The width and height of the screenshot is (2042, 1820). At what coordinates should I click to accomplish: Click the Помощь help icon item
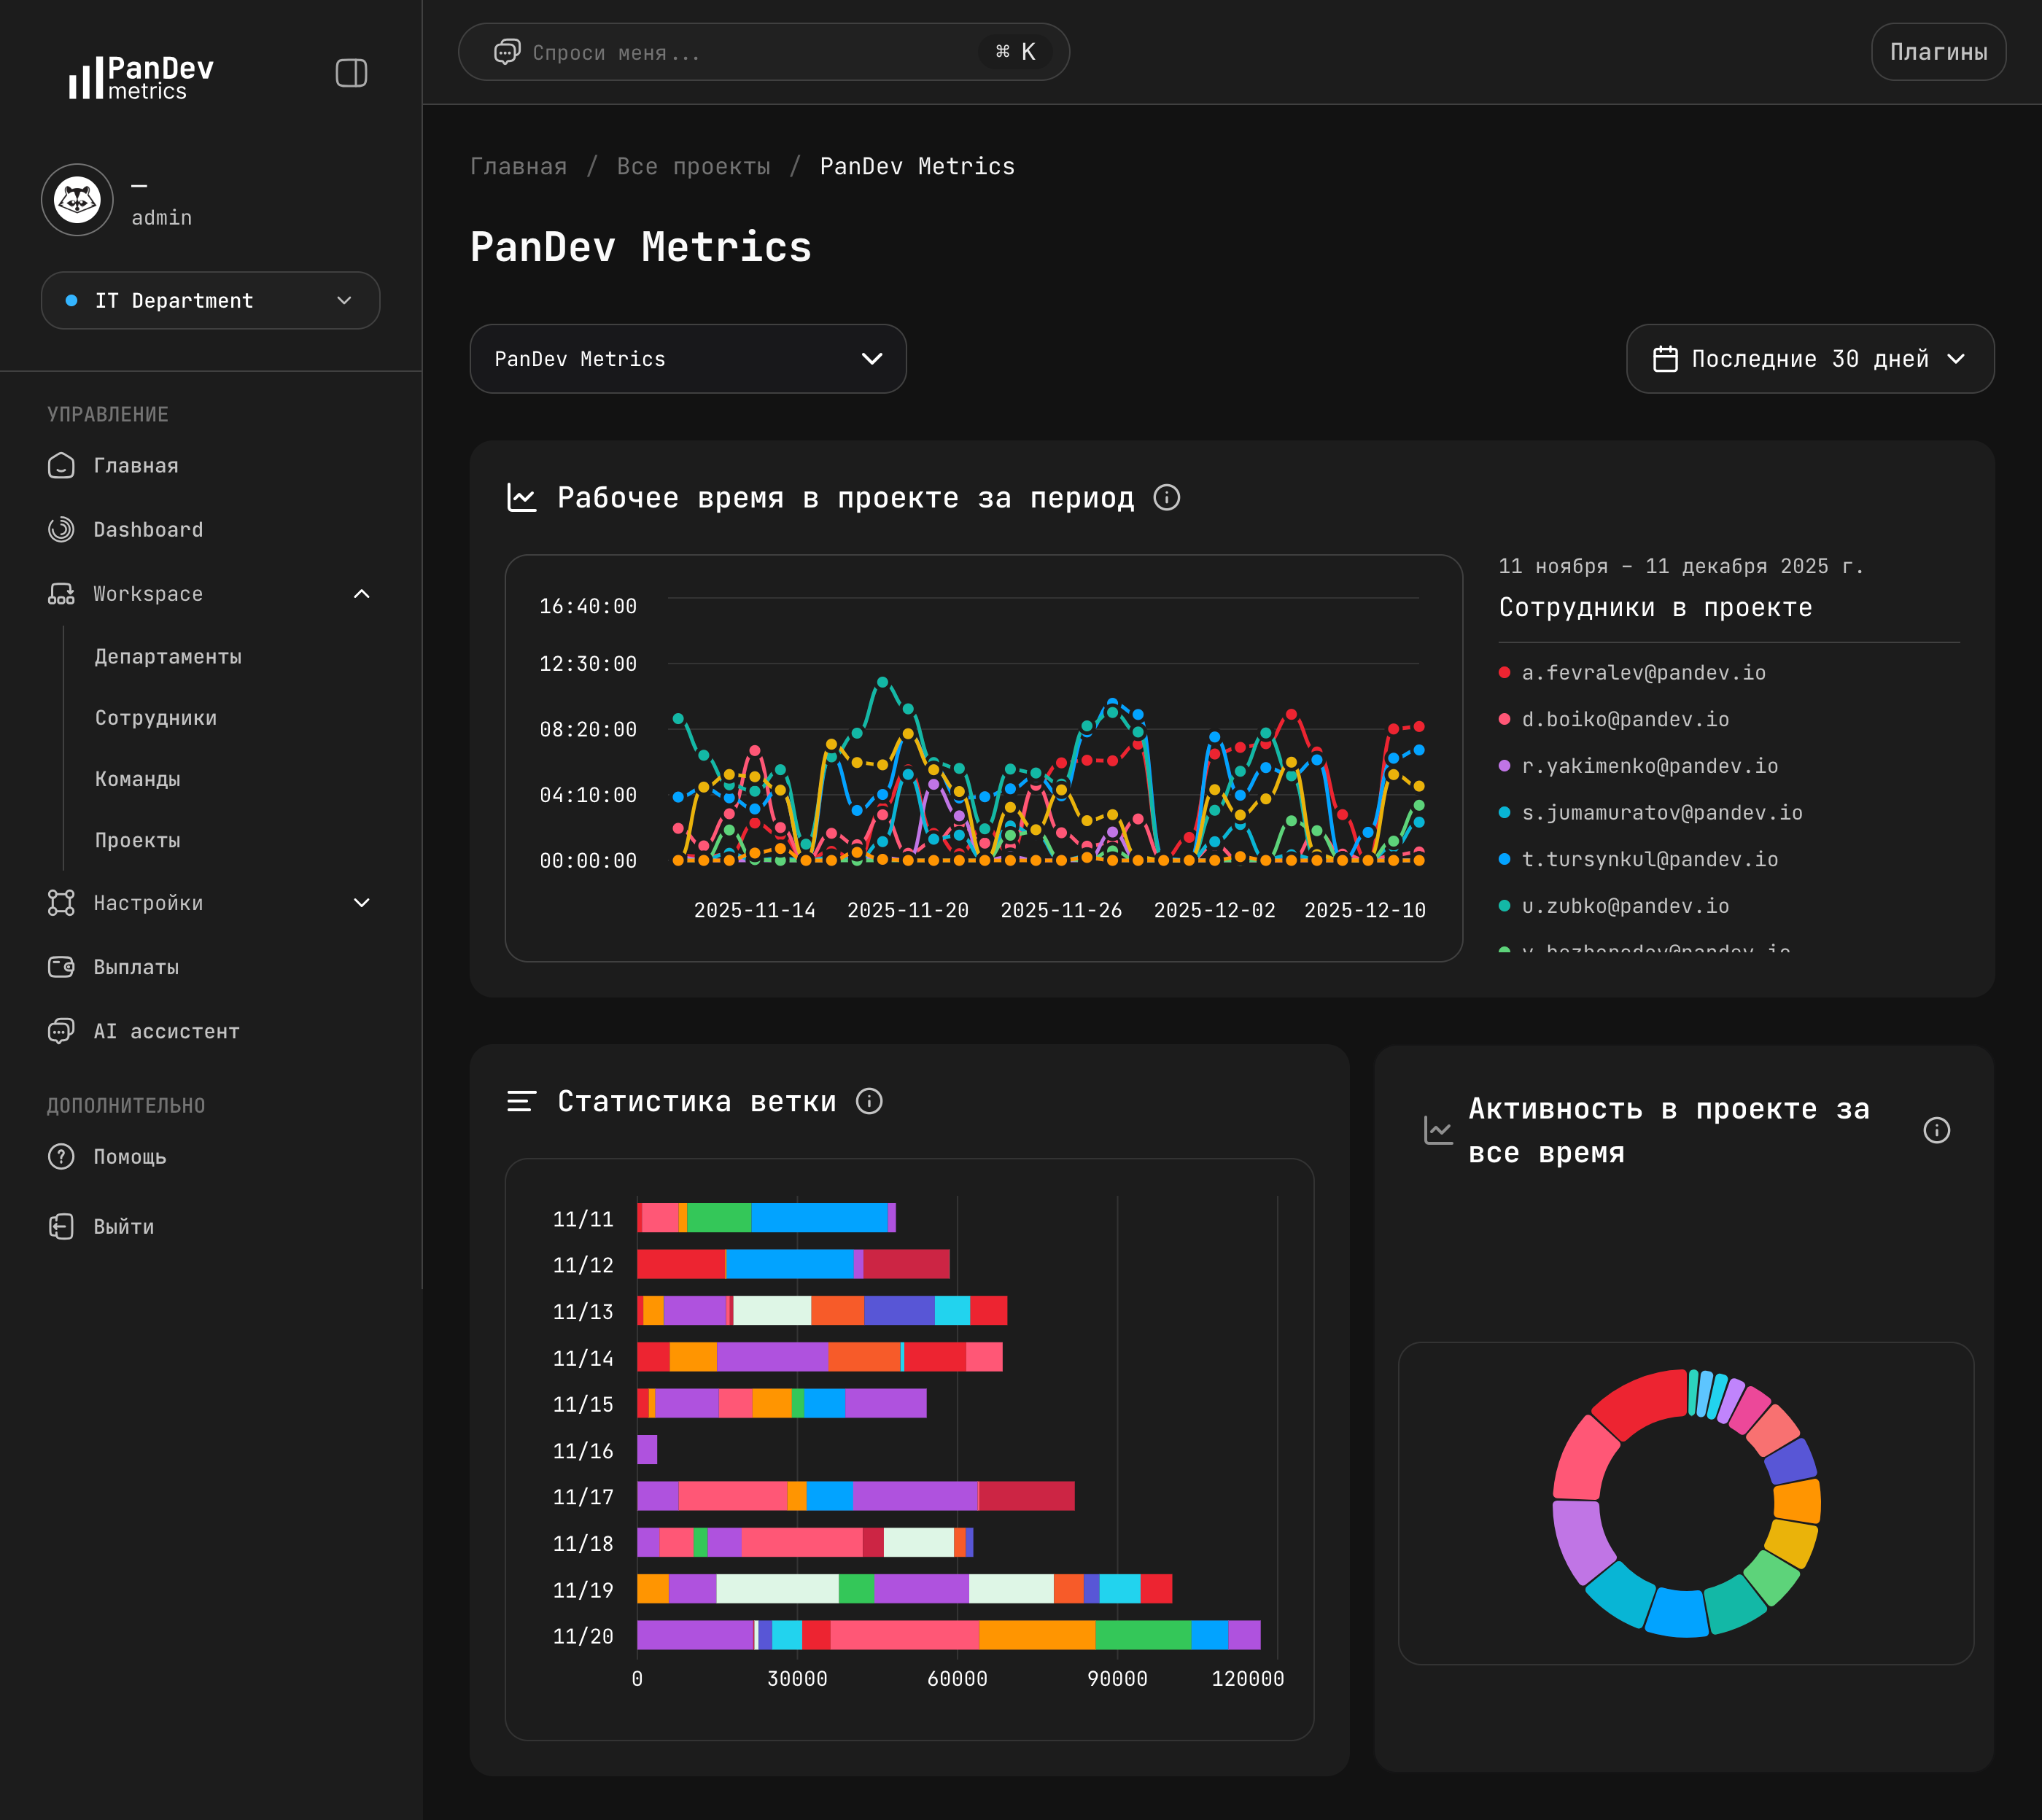pyautogui.click(x=129, y=1156)
